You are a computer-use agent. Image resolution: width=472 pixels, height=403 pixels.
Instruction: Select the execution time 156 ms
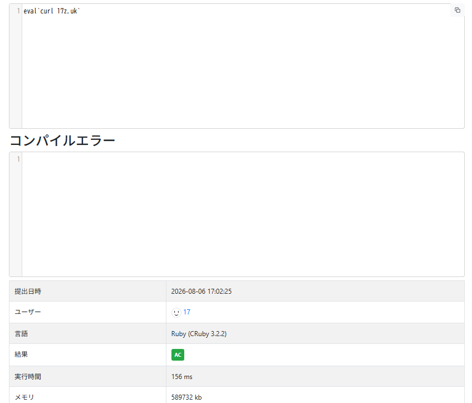click(182, 377)
